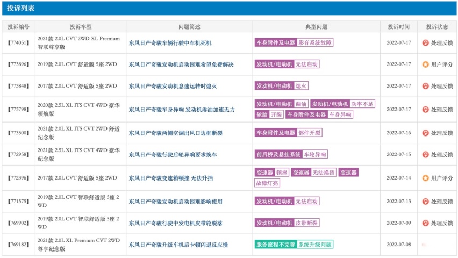
Task: Open complaint 东风日产奇骏发动机启动困难影响使用
Action: (176, 202)
